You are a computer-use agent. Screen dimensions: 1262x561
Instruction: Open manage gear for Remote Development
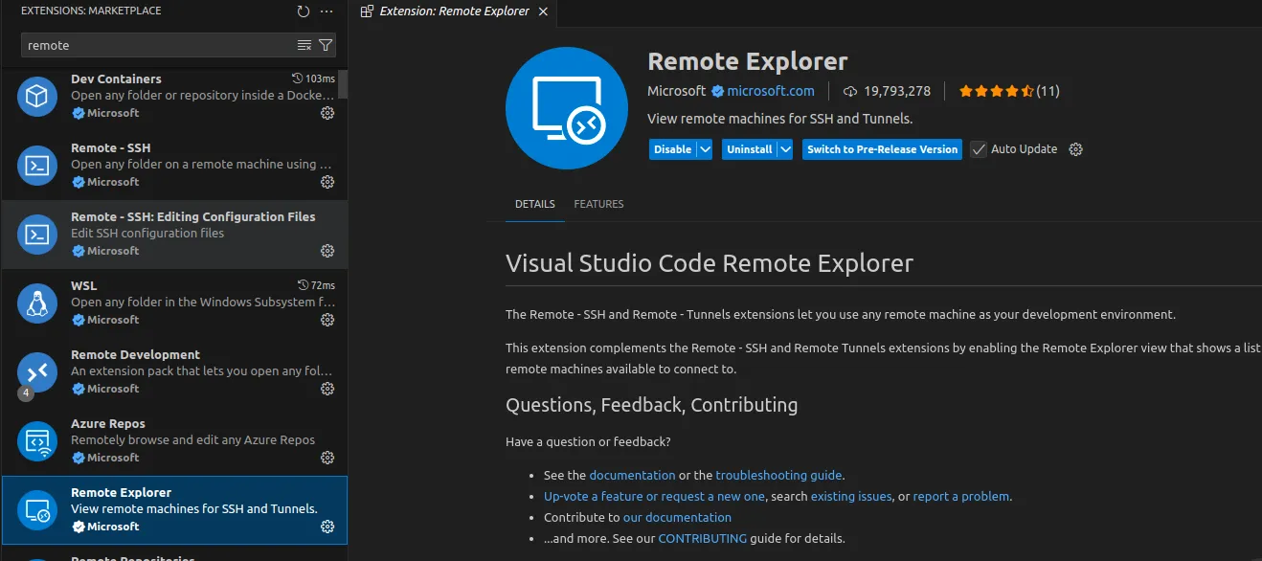[x=327, y=389]
